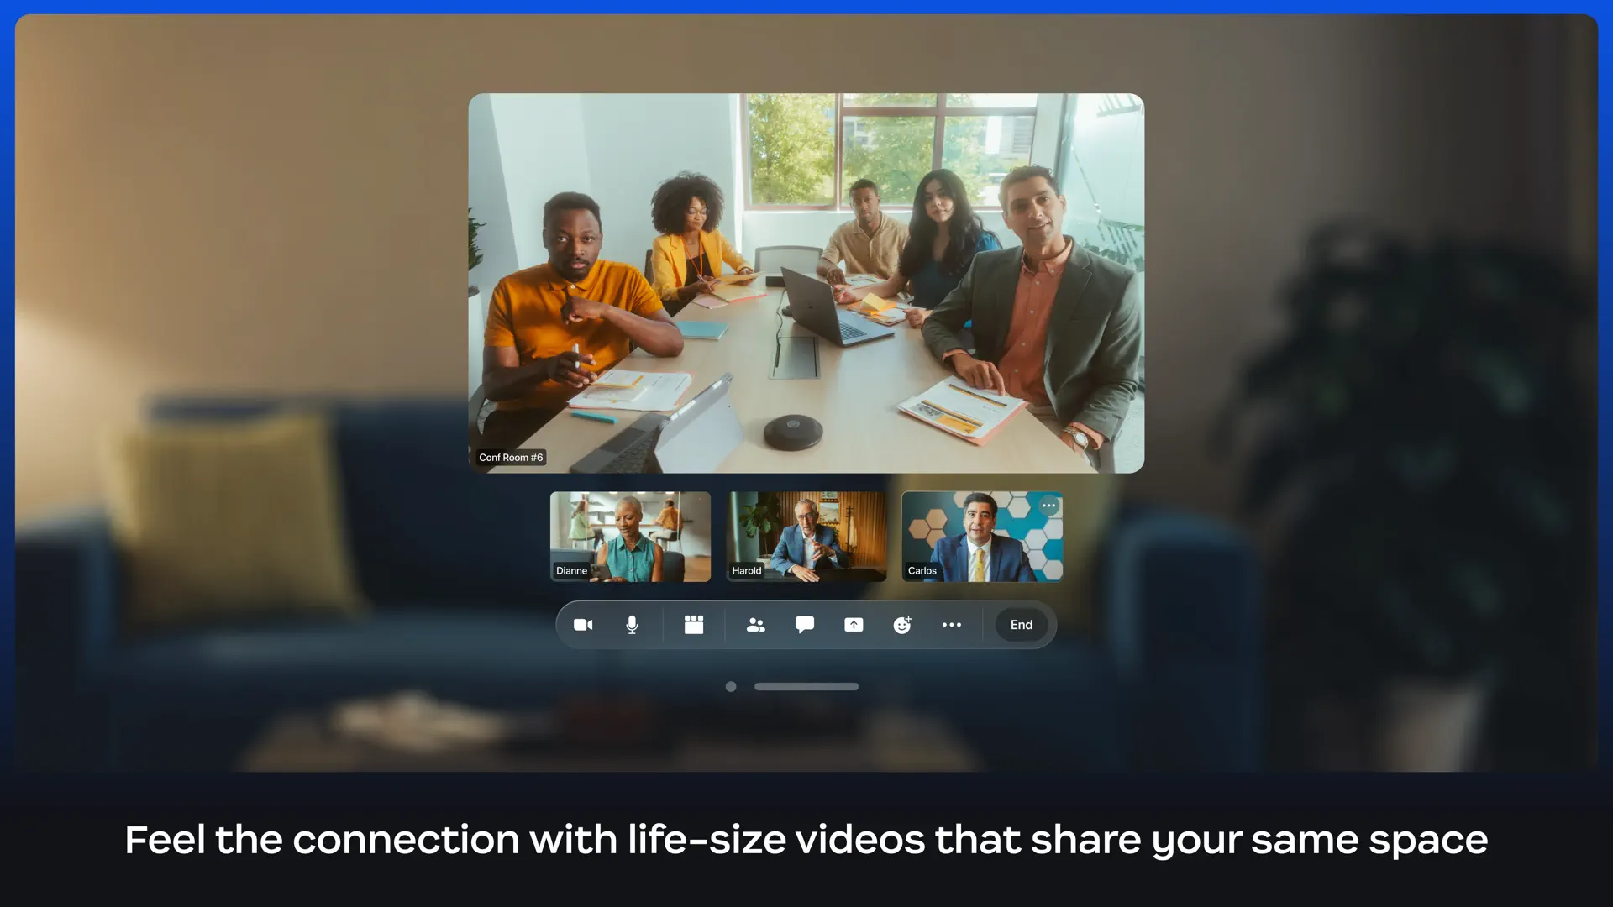Toggle visibility of meeting reactions panel

click(x=902, y=625)
